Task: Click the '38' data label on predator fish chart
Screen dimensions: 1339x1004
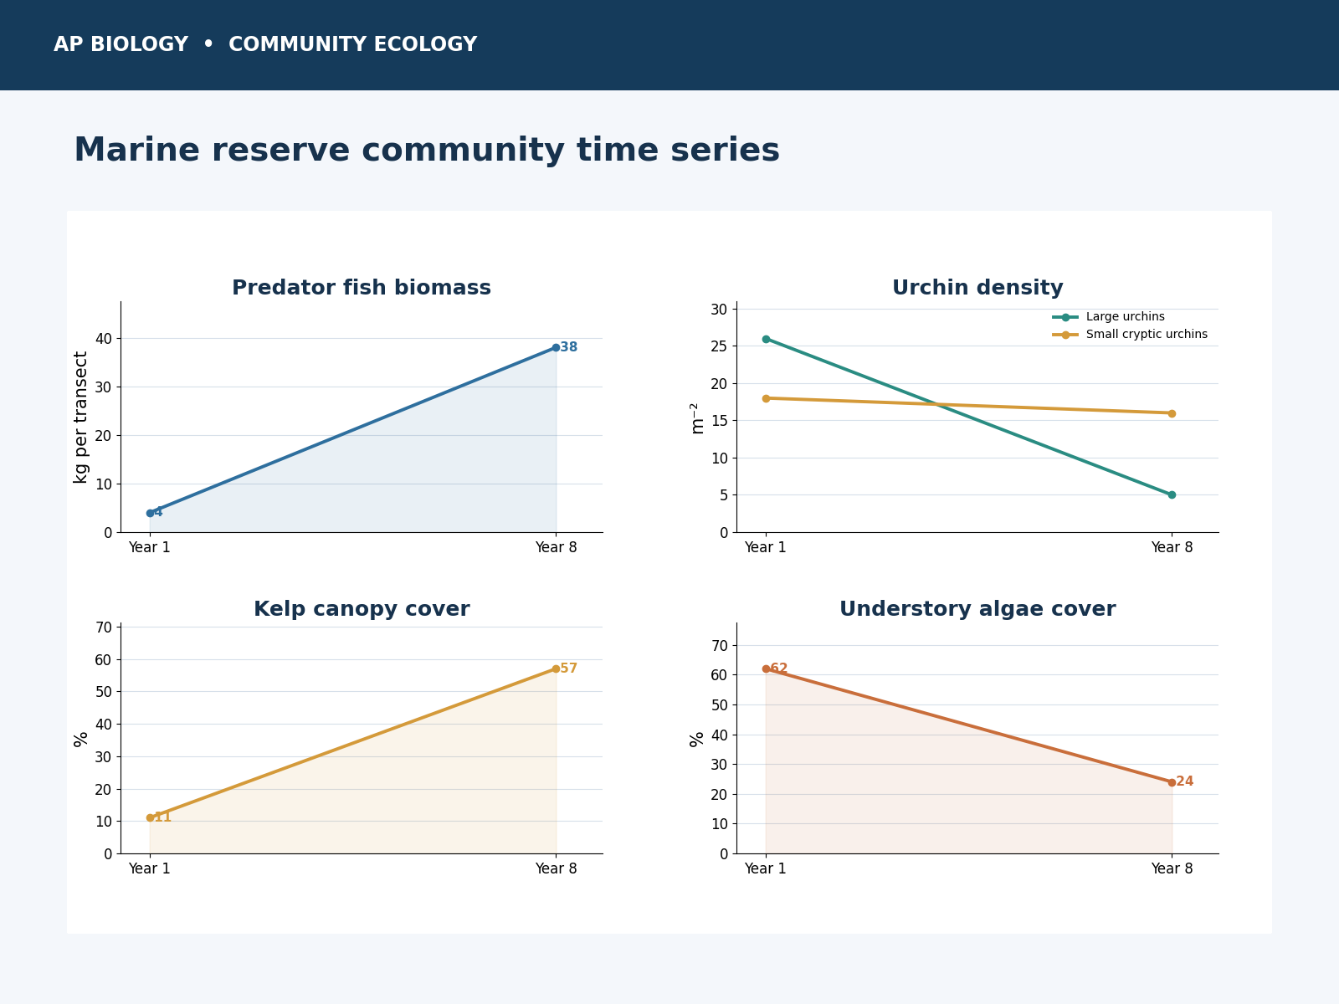Action: tap(569, 347)
